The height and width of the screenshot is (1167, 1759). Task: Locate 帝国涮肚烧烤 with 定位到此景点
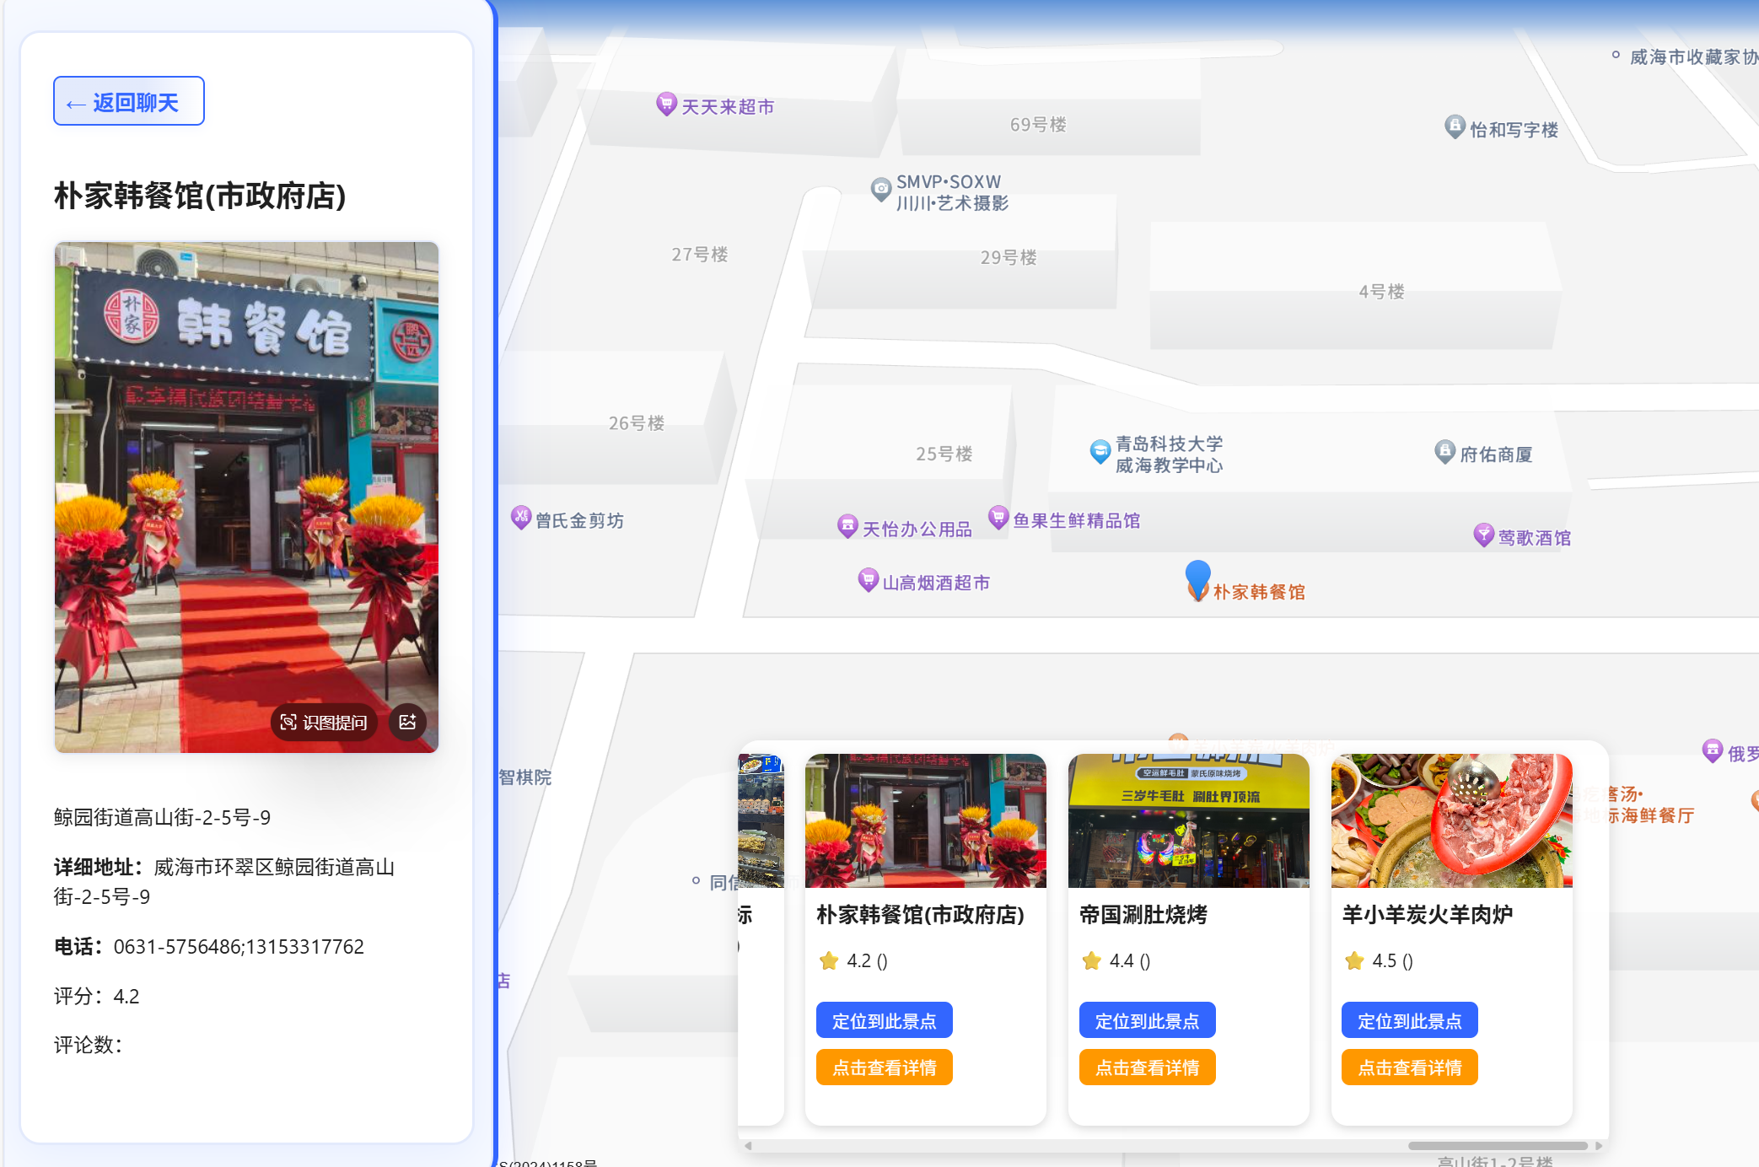(1147, 1020)
